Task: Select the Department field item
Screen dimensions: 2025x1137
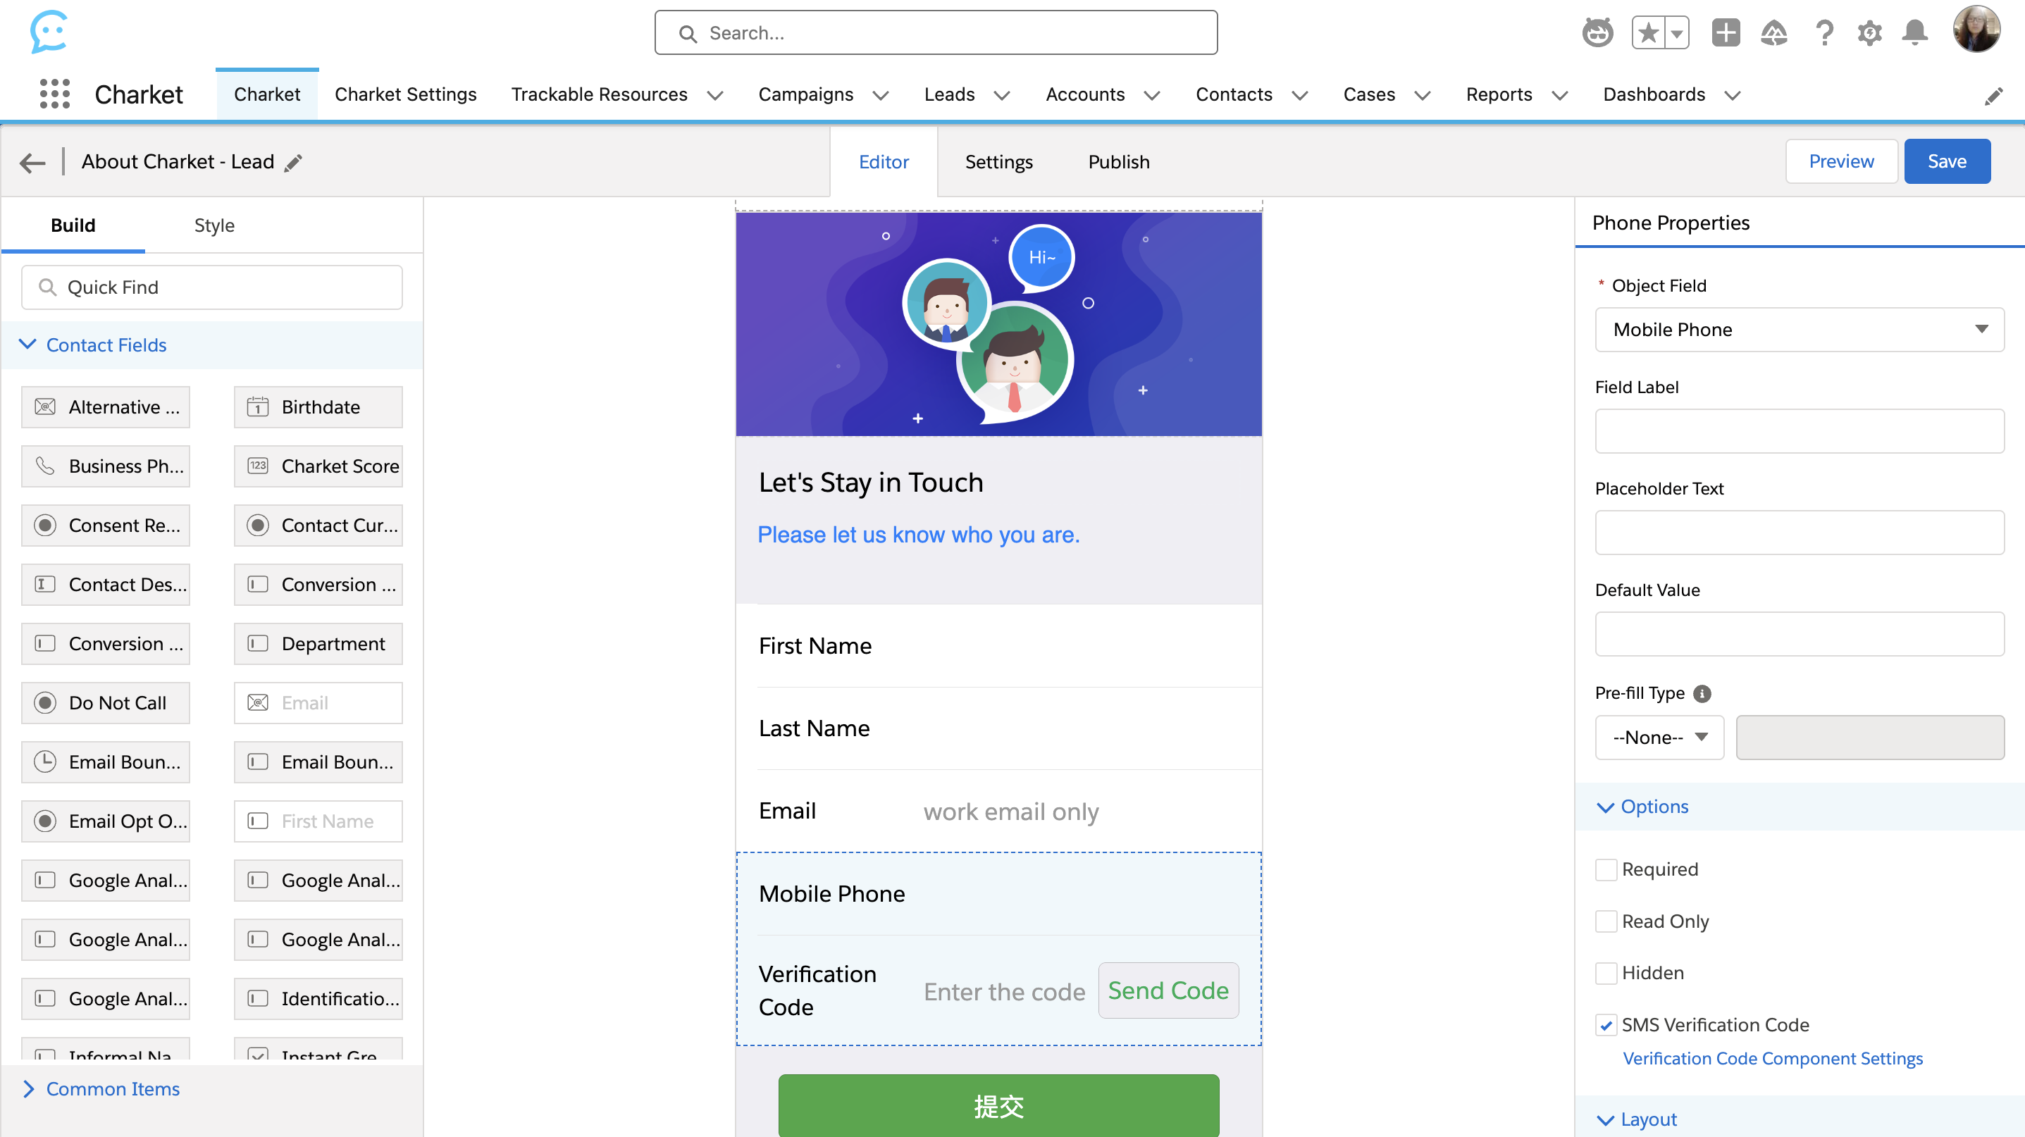Action: pos(318,644)
